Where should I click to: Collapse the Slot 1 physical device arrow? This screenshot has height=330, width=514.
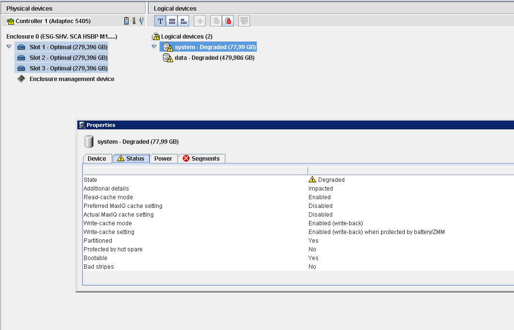coord(9,47)
